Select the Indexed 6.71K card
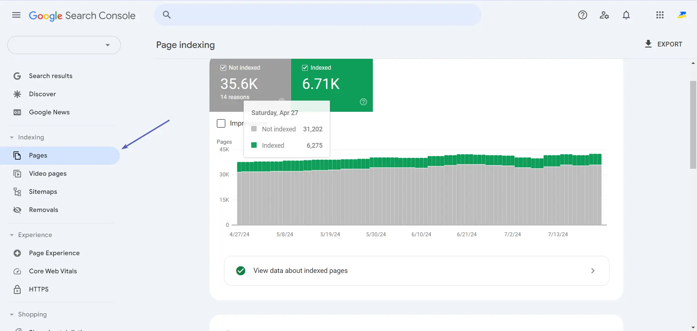Screen dimensions: 697x331 pyautogui.click(x=332, y=85)
